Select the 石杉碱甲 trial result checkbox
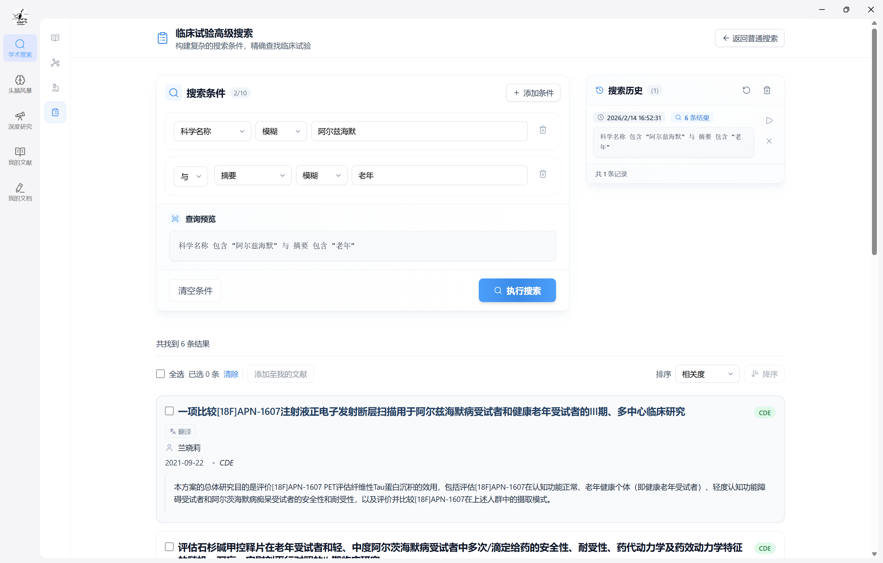Image resolution: width=883 pixels, height=563 pixels. 169,547
